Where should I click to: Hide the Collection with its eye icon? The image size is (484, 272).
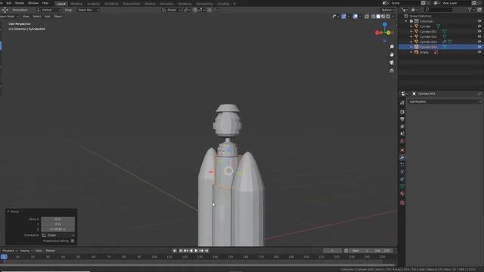point(479,21)
